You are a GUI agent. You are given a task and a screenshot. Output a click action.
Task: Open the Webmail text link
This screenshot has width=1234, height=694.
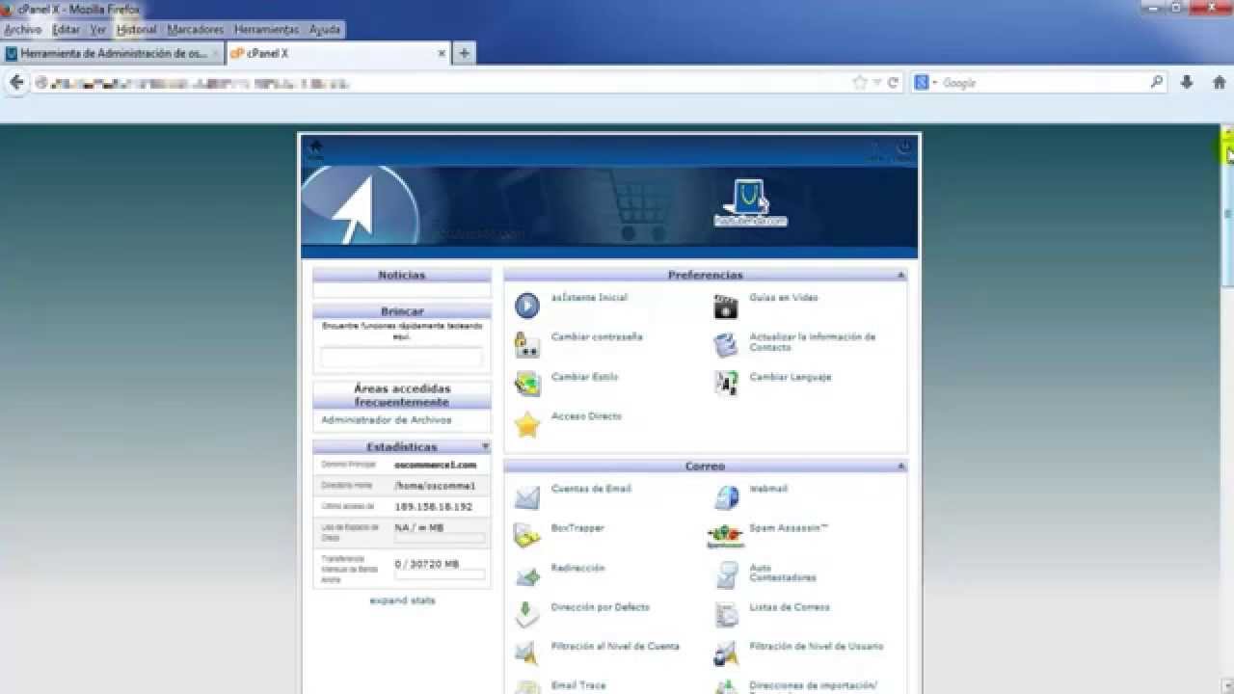[768, 489]
